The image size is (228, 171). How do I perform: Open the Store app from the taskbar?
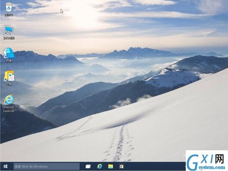click(x=122, y=166)
